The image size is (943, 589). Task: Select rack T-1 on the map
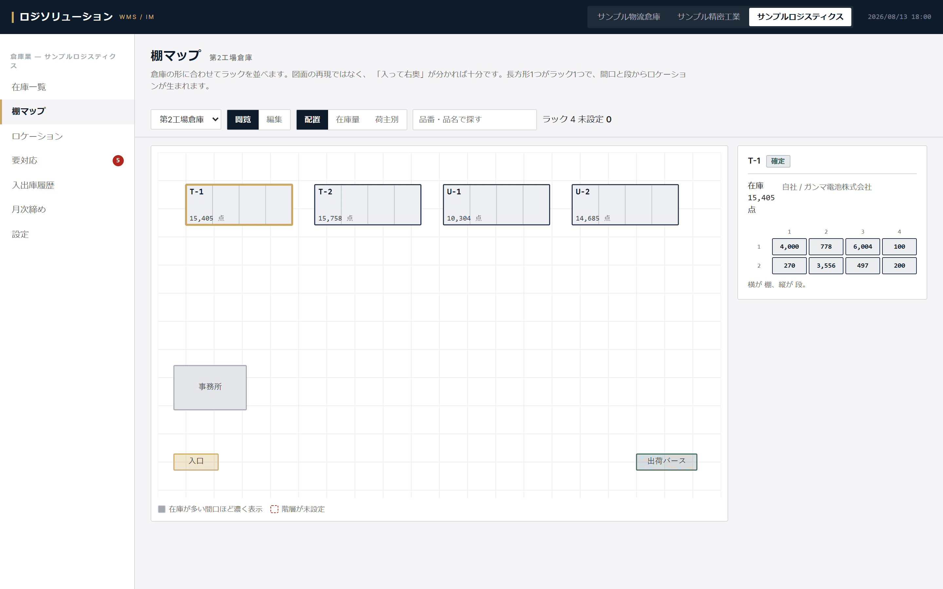pyautogui.click(x=239, y=205)
